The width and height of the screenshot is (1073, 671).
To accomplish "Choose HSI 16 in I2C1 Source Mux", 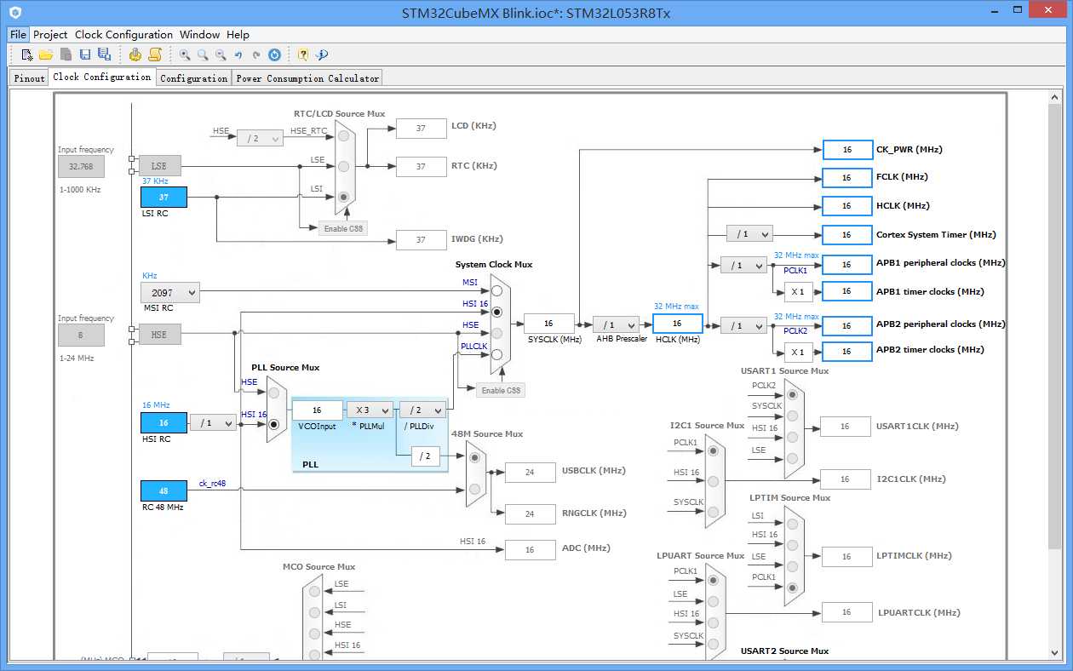I will click(712, 481).
